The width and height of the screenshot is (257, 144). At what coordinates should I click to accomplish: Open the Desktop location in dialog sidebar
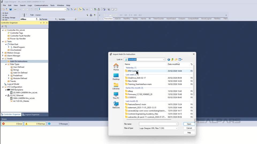point(116,77)
